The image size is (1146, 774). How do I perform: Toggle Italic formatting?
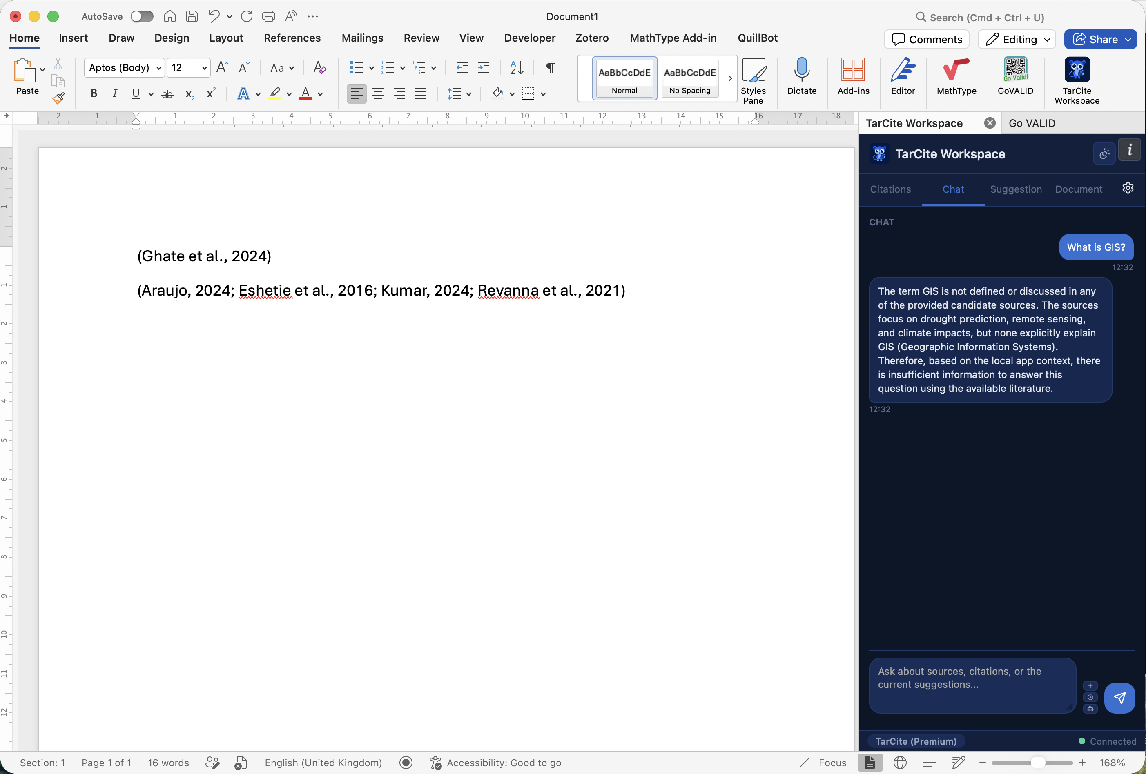coord(115,93)
